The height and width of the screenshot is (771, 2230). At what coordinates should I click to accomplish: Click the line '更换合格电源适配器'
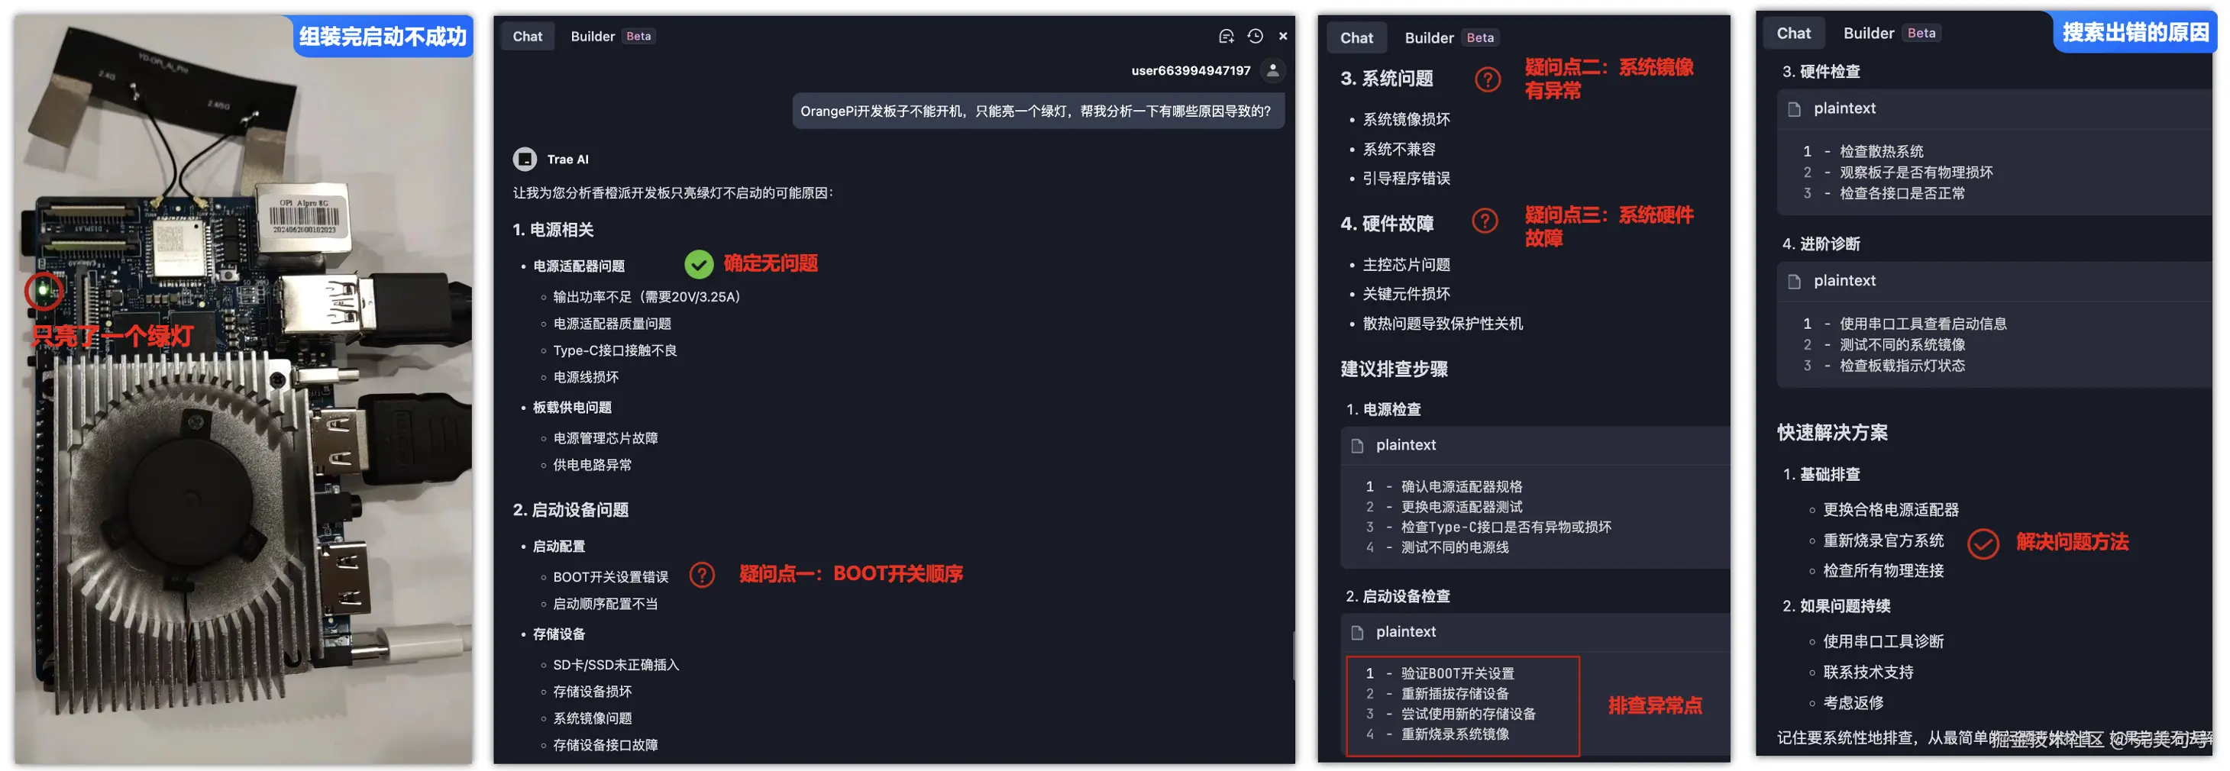pyautogui.click(x=1891, y=511)
